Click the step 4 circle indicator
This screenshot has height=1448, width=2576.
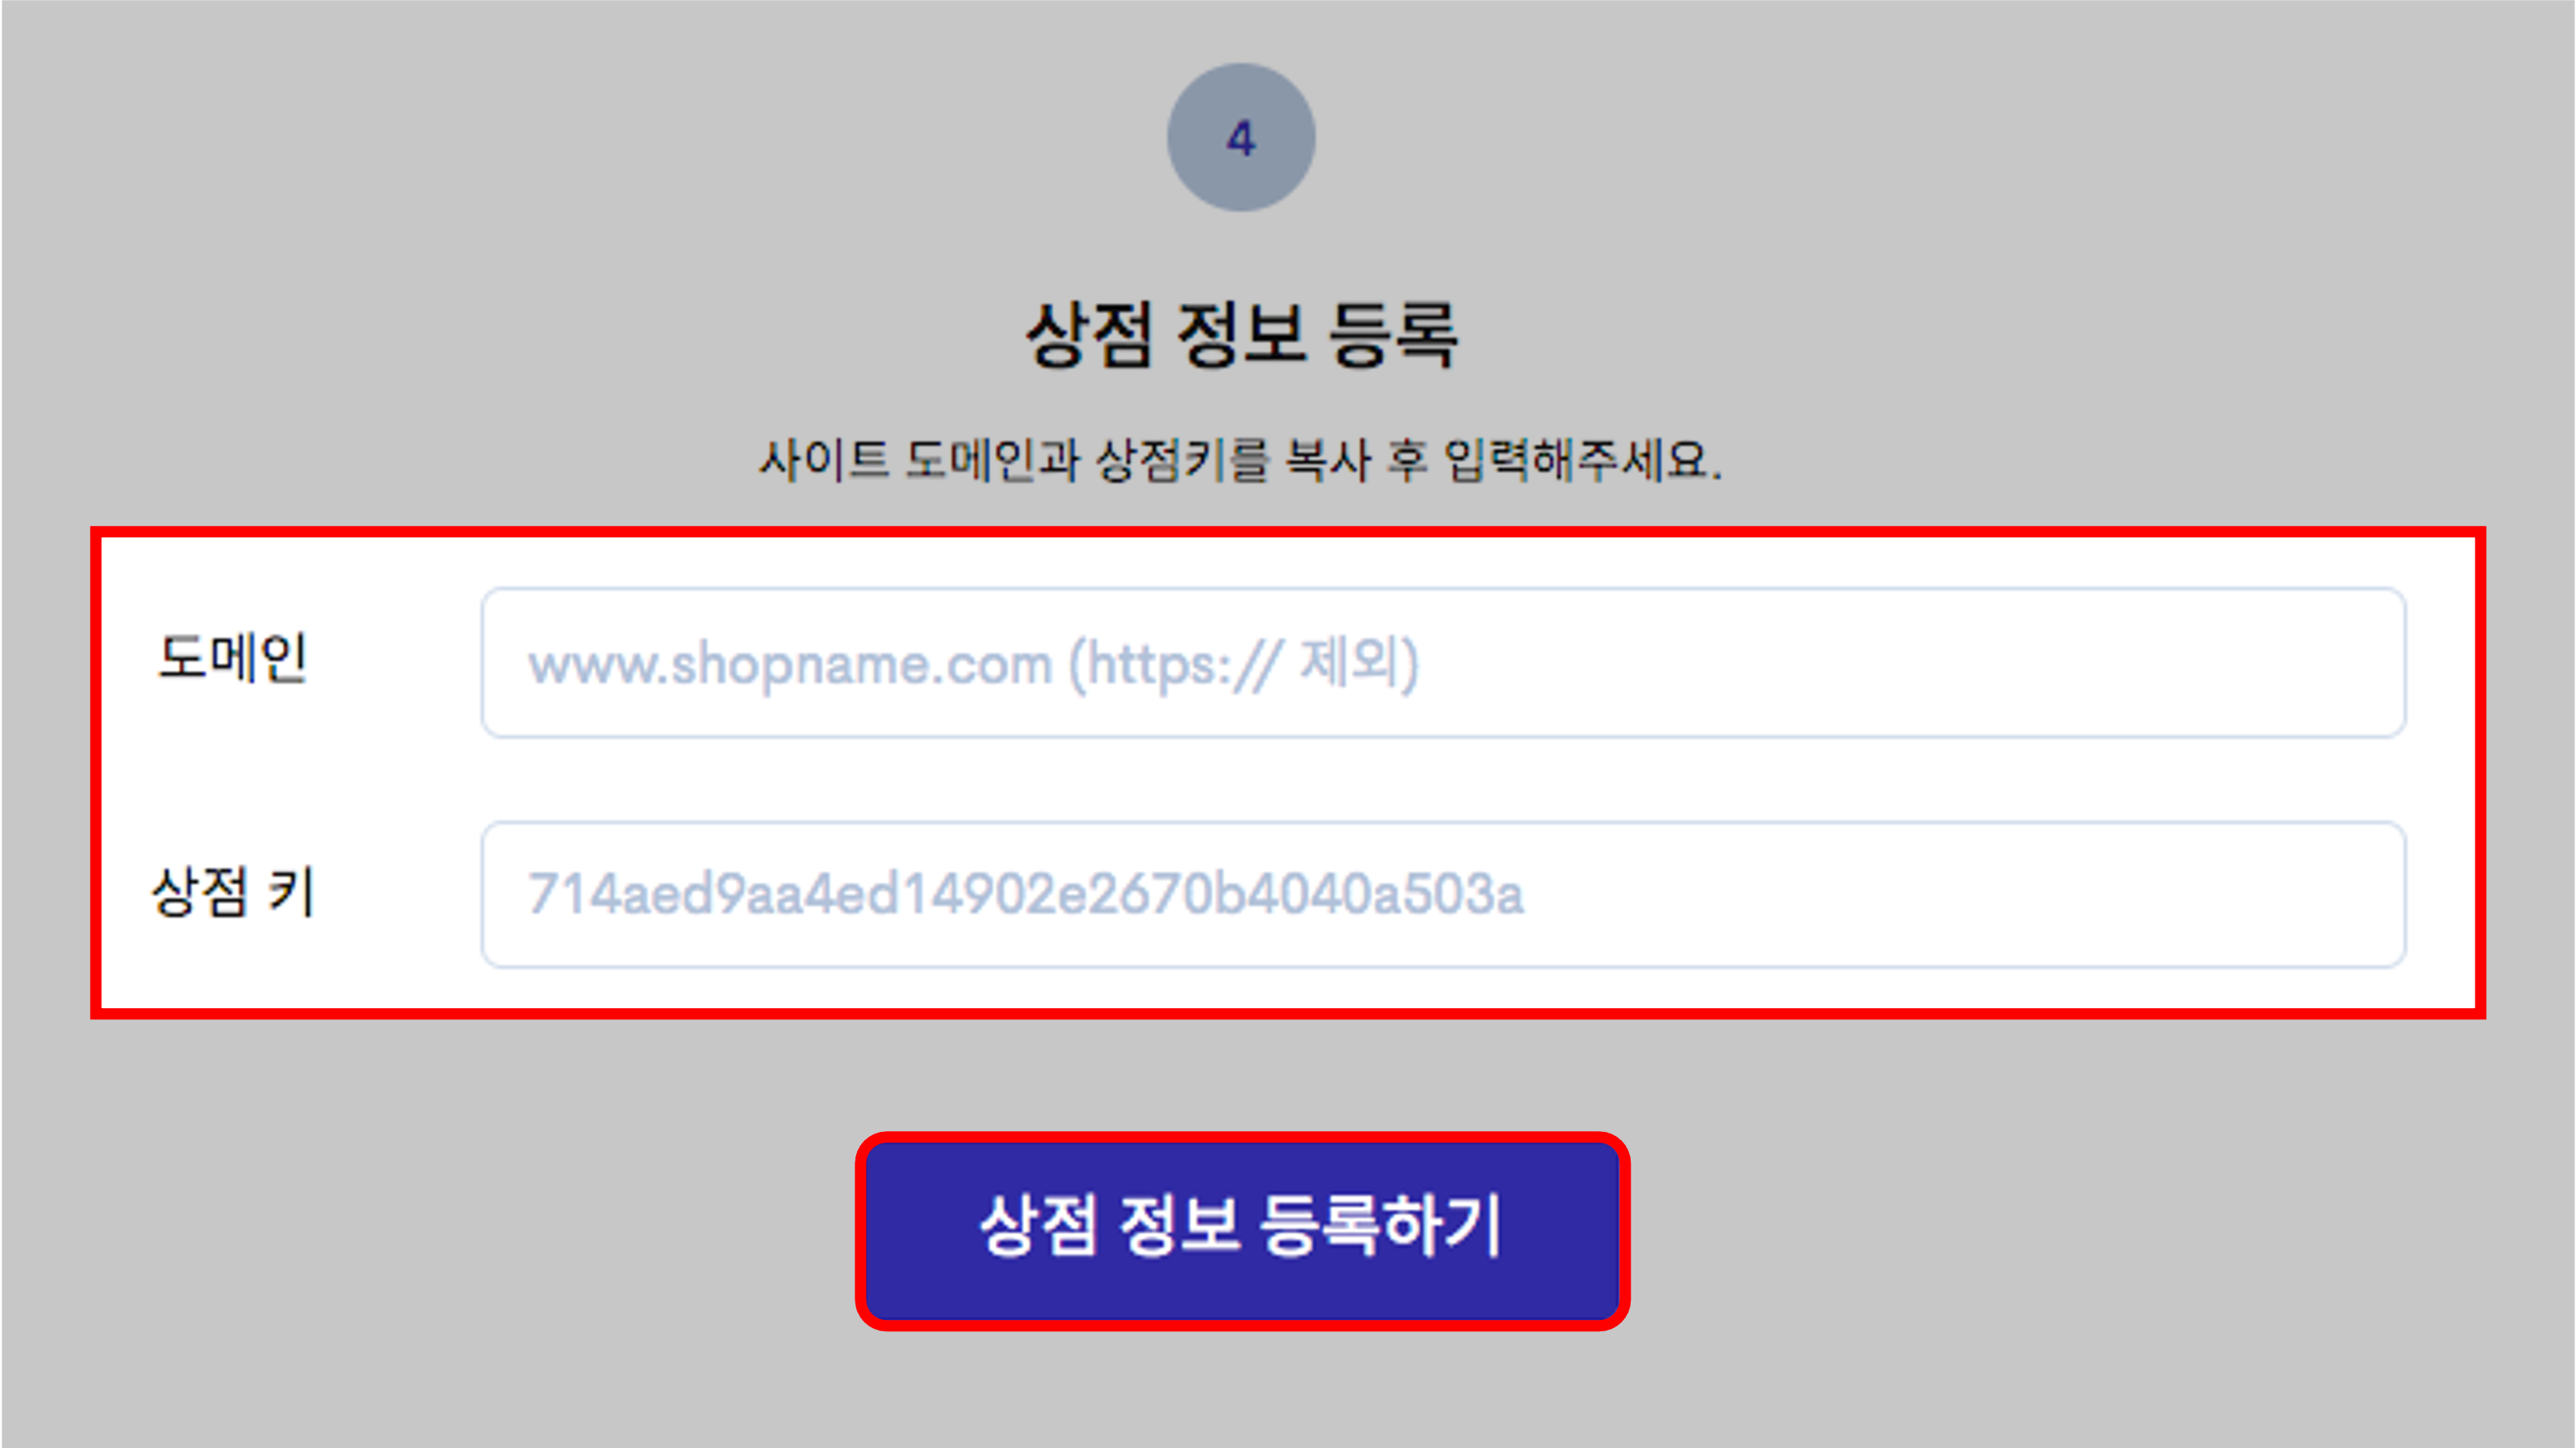[x=1241, y=137]
